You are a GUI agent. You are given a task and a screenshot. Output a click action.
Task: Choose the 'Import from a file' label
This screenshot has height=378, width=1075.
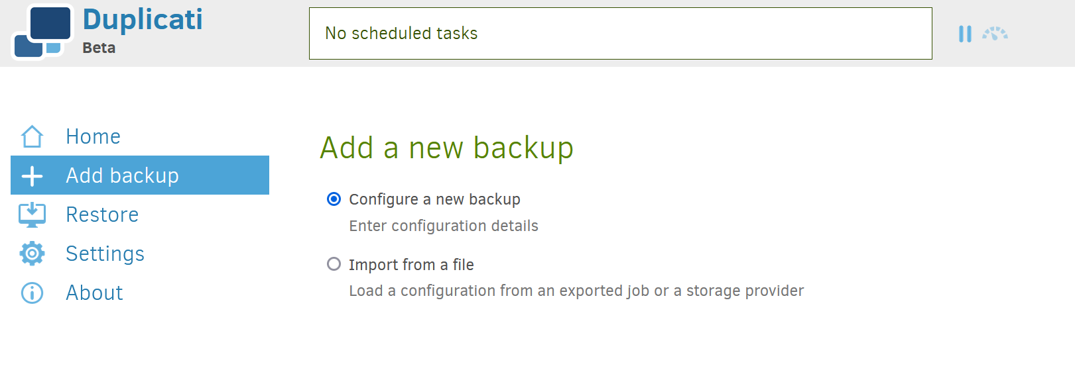pos(411,265)
